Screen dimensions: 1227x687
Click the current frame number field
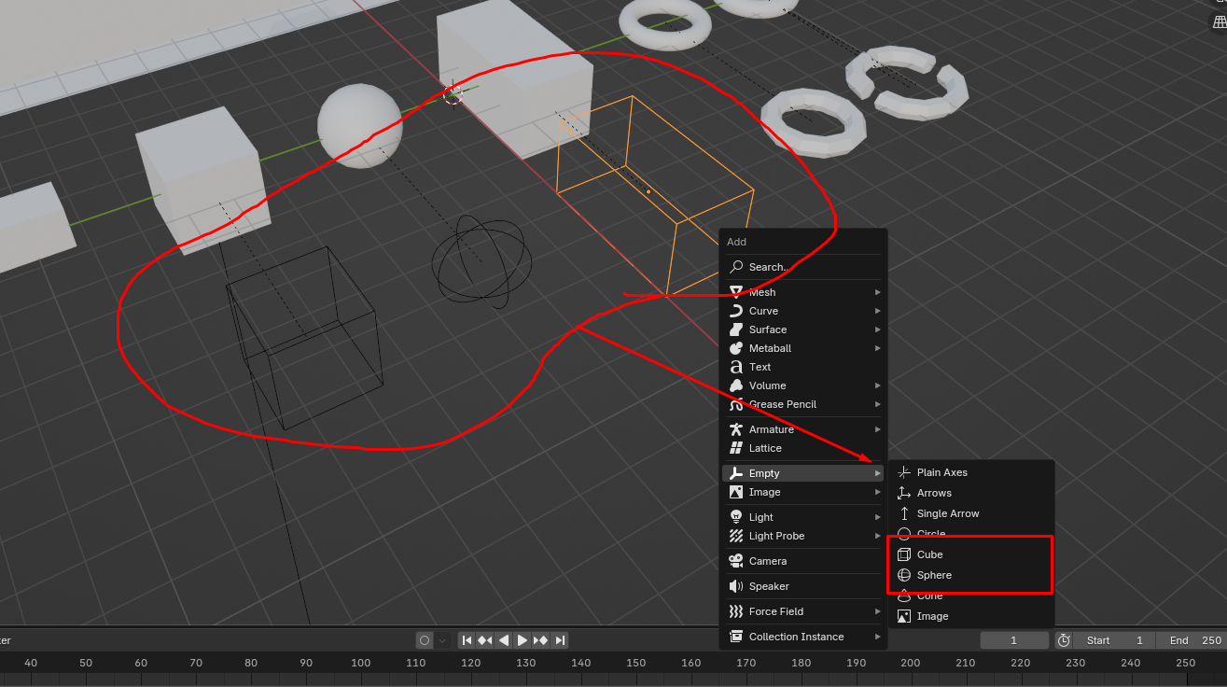[1014, 640]
